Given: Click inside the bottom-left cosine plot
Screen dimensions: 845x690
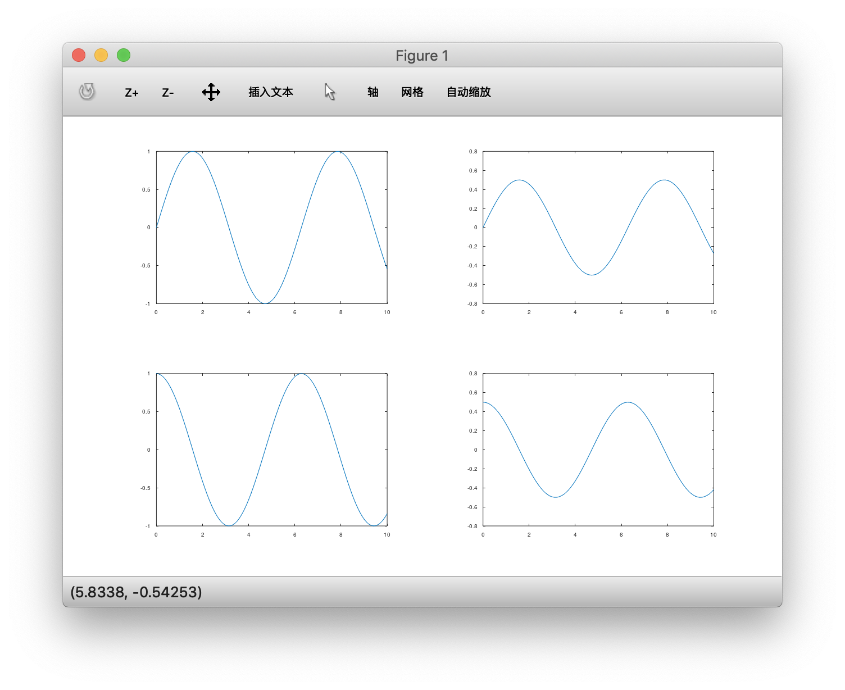Looking at the screenshot, I should [272, 450].
